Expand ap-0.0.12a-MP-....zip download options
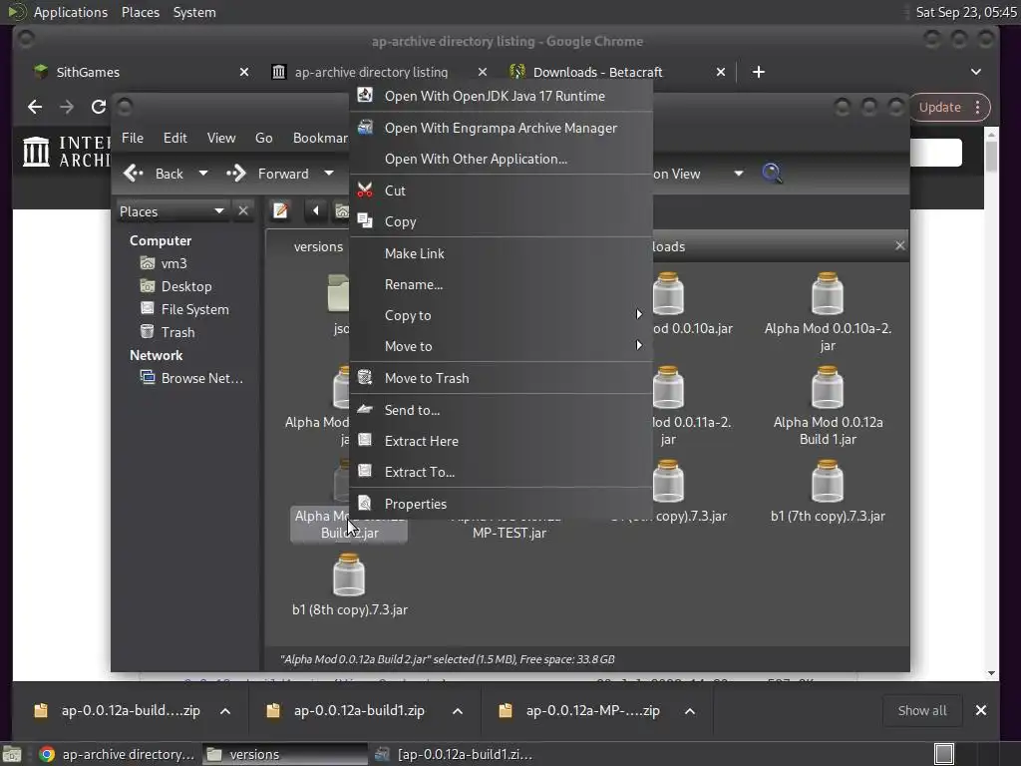 click(690, 710)
